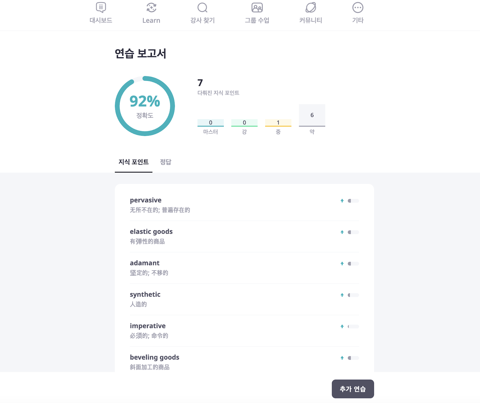Open the synthetic word entry
This screenshot has height=403, width=480.
(x=244, y=299)
